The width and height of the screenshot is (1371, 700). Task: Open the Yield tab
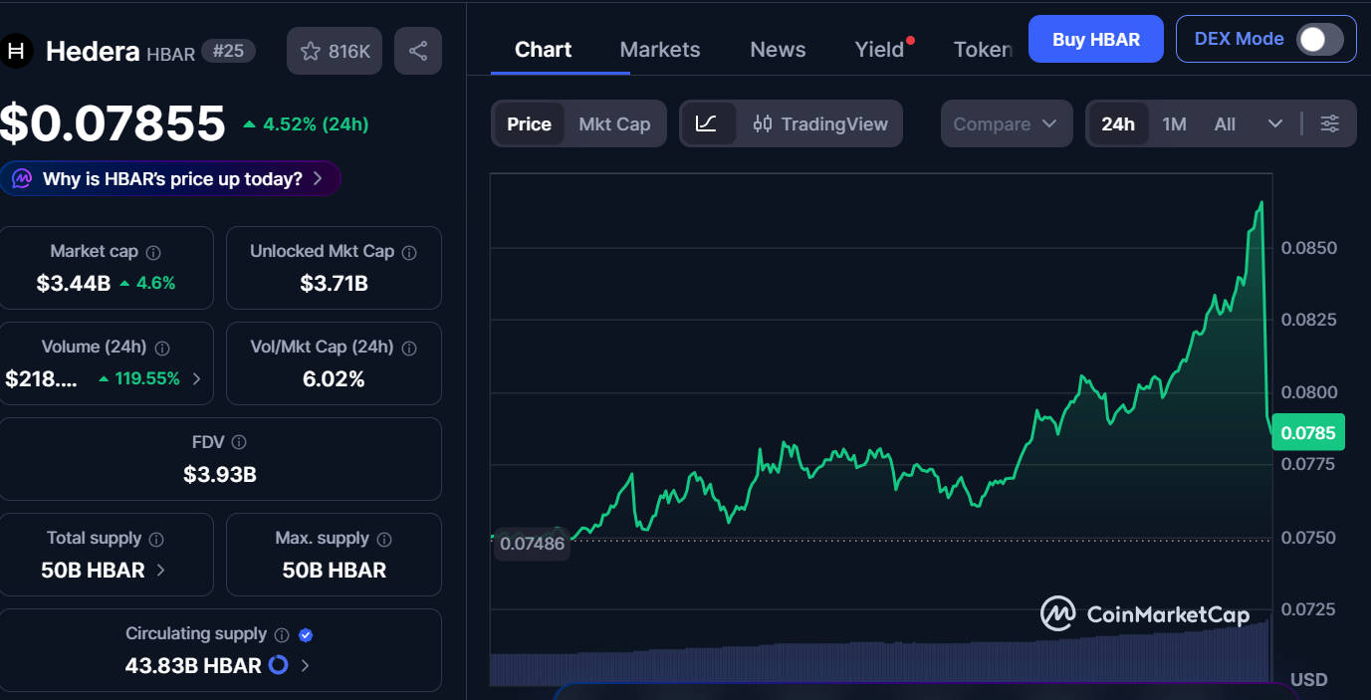click(880, 49)
